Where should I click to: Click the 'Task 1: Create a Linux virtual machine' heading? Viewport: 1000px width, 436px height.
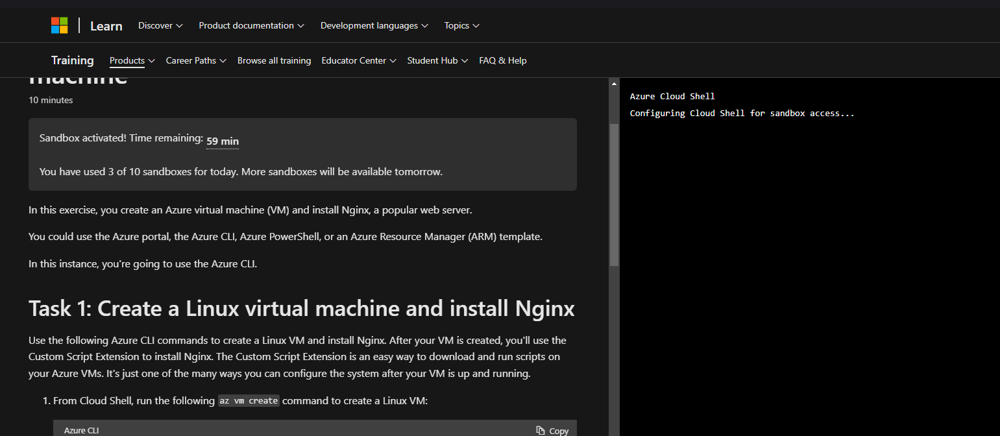coord(302,308)
